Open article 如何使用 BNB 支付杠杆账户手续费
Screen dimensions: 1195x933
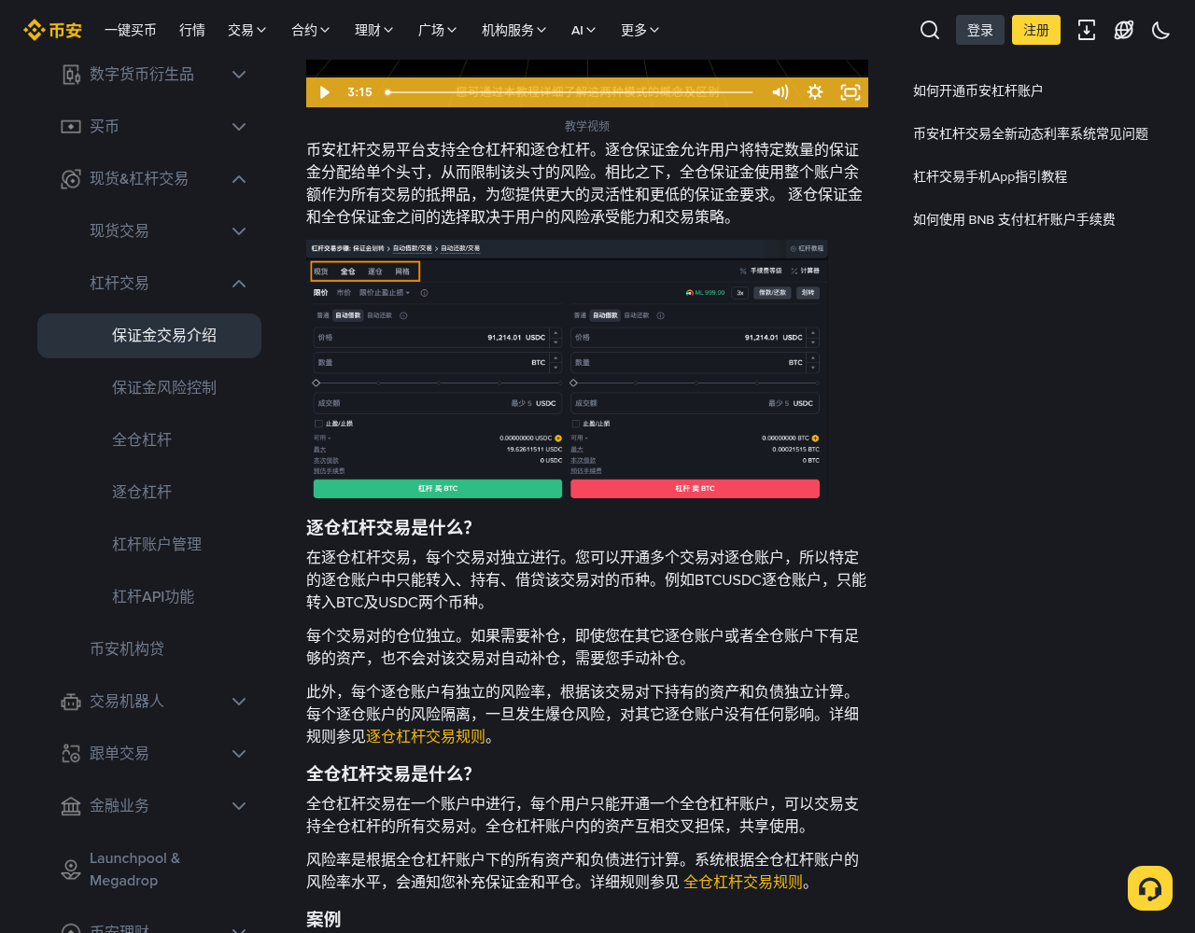point(1014,219)
